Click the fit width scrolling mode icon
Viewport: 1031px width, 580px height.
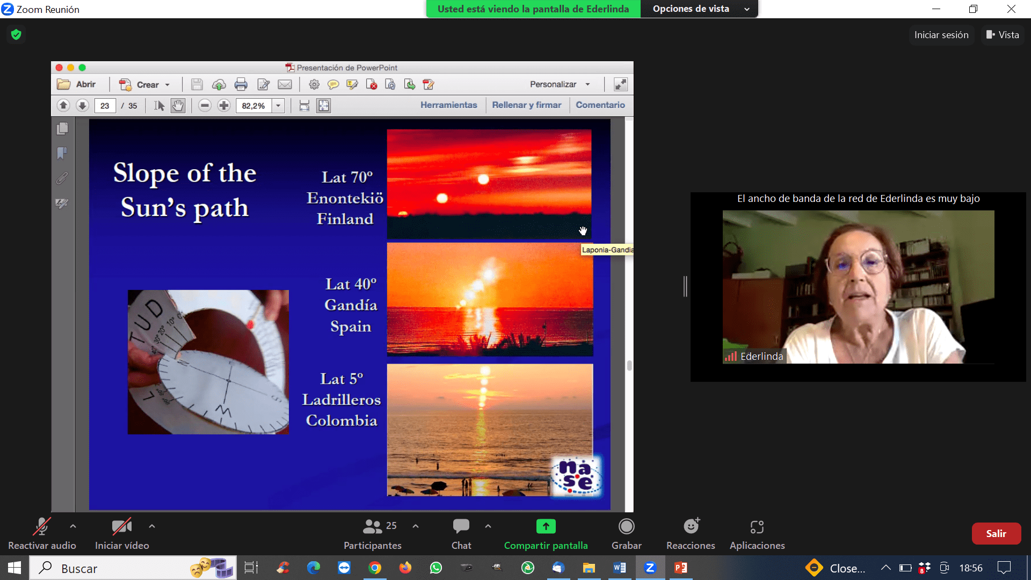(304, 106)
